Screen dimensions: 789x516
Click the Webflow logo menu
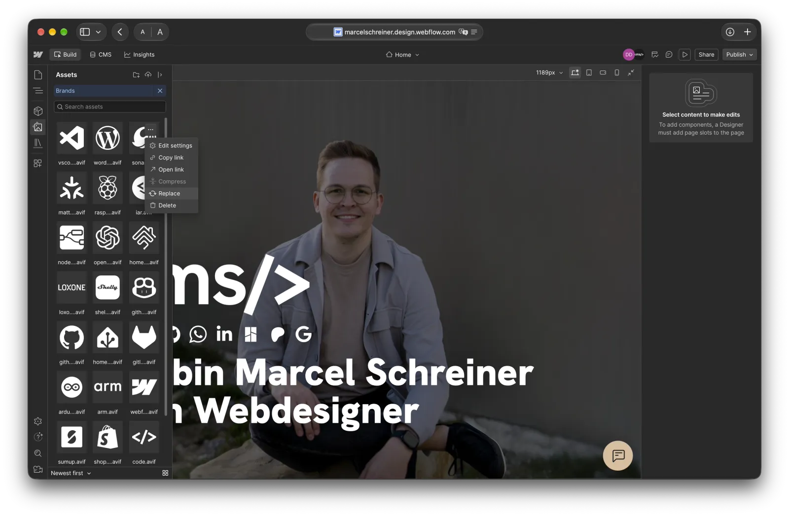click(38, 55)
